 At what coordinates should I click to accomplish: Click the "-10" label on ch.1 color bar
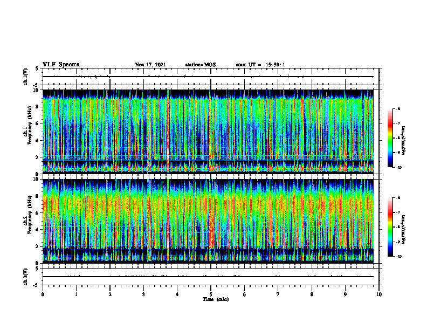[398, 168]
